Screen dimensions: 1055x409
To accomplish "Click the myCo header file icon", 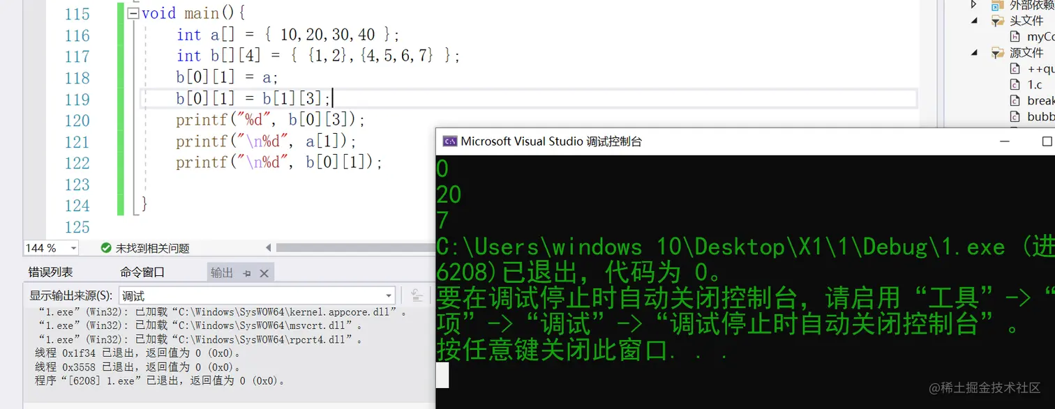I will pos(1015,36).
